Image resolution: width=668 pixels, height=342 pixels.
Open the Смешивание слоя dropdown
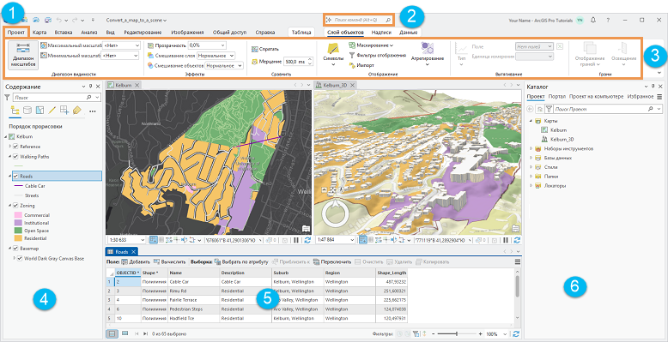pos(231,56)
